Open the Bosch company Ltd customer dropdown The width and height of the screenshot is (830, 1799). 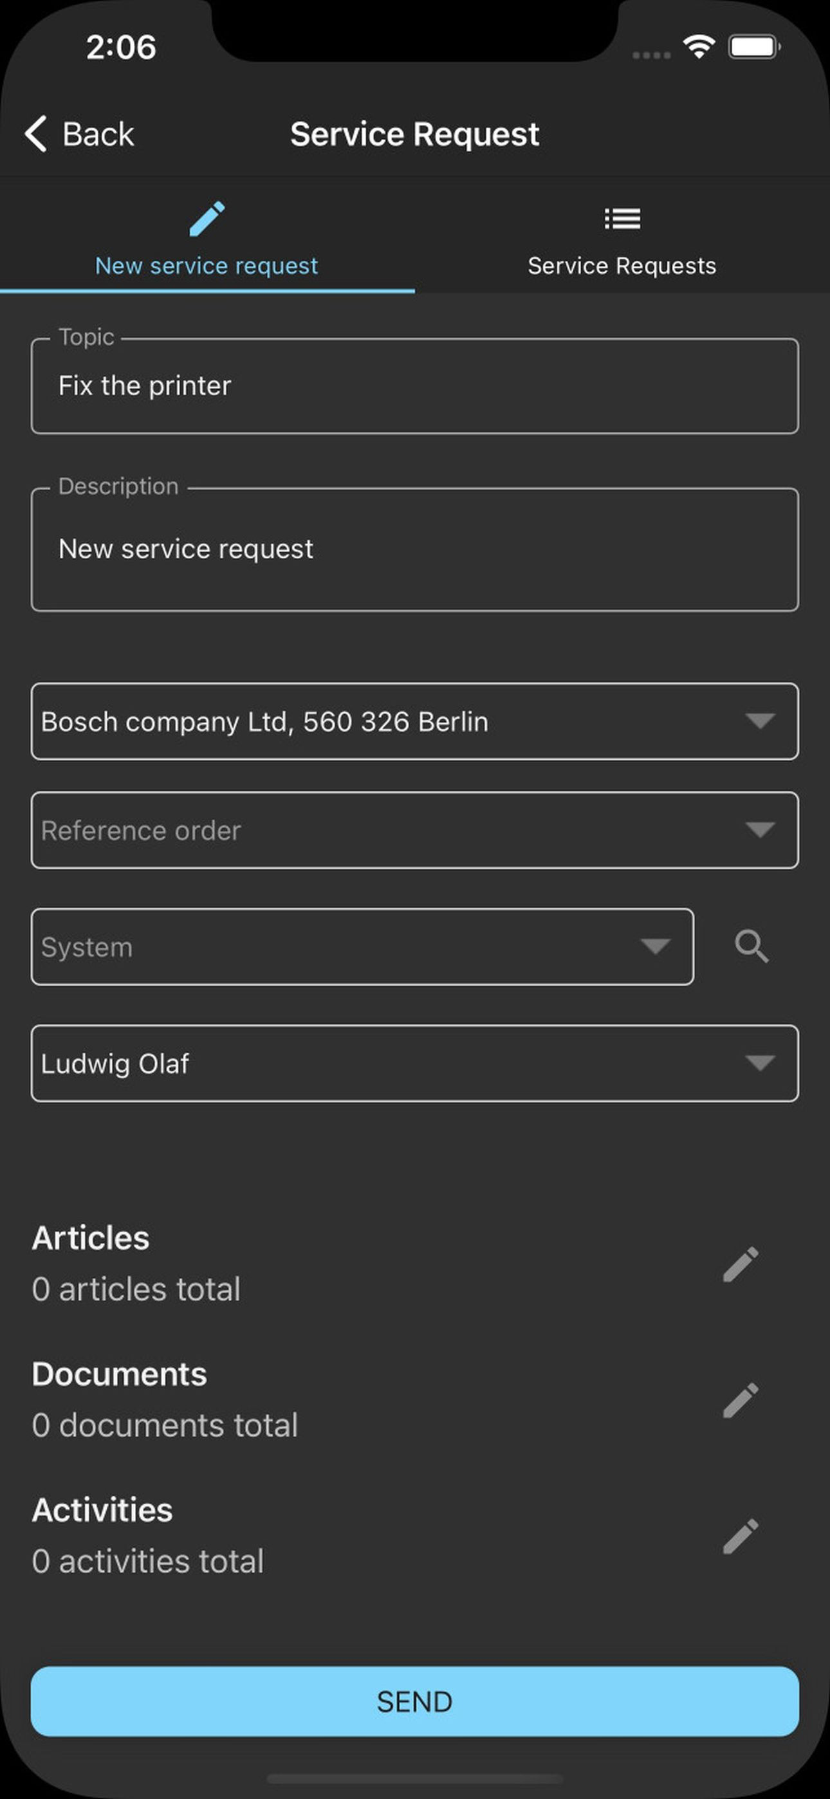tap(415, 721)
